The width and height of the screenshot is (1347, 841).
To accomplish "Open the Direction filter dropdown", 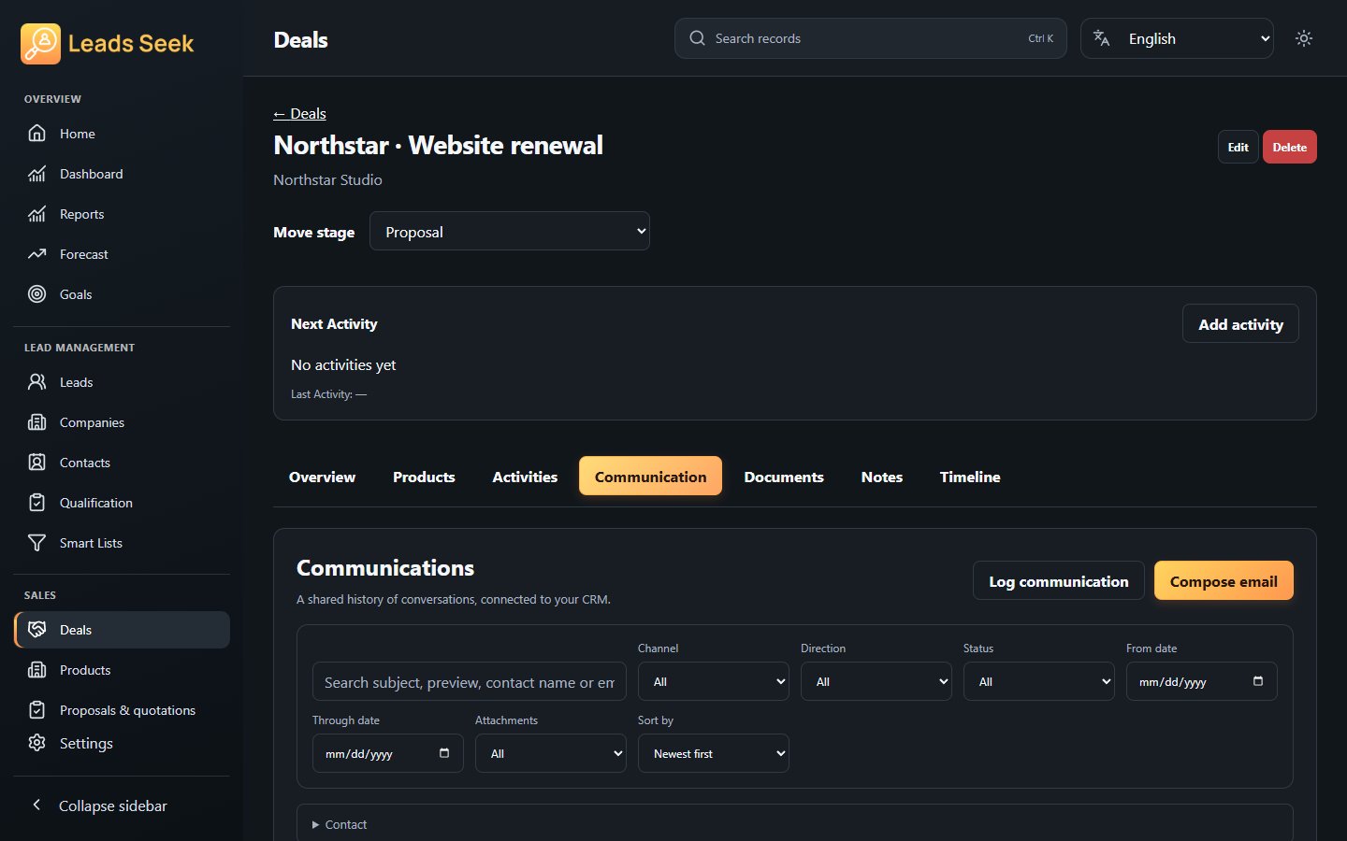I will click(876, 681).
